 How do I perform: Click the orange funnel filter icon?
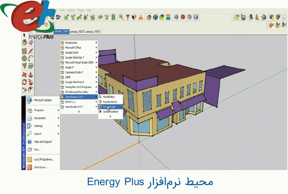pos(128,17)
